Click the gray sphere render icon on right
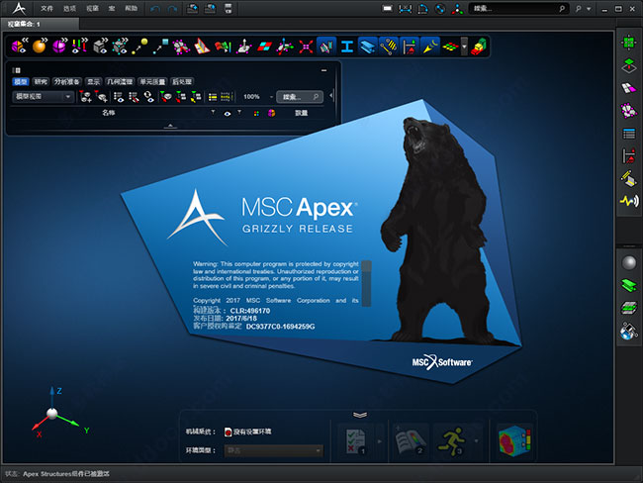 (628, 262)
